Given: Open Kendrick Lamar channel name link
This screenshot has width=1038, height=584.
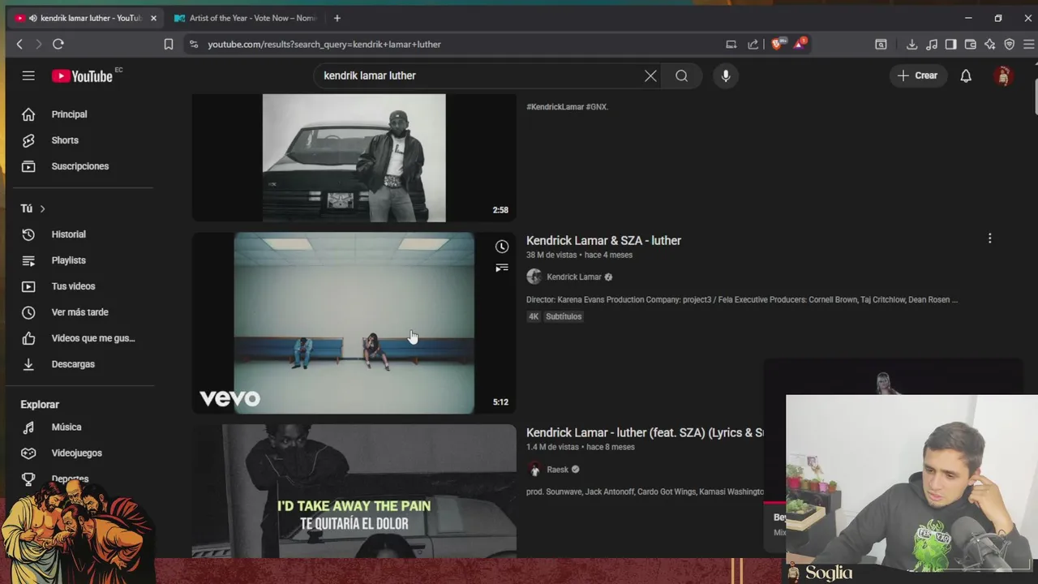Looking at the screenshot, I should point(574,277).
